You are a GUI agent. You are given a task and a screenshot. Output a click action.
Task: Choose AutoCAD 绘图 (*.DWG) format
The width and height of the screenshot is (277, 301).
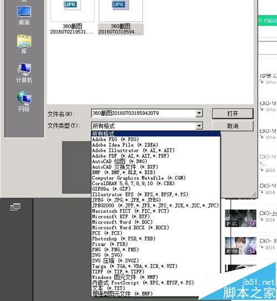click(x=156, y=161)
